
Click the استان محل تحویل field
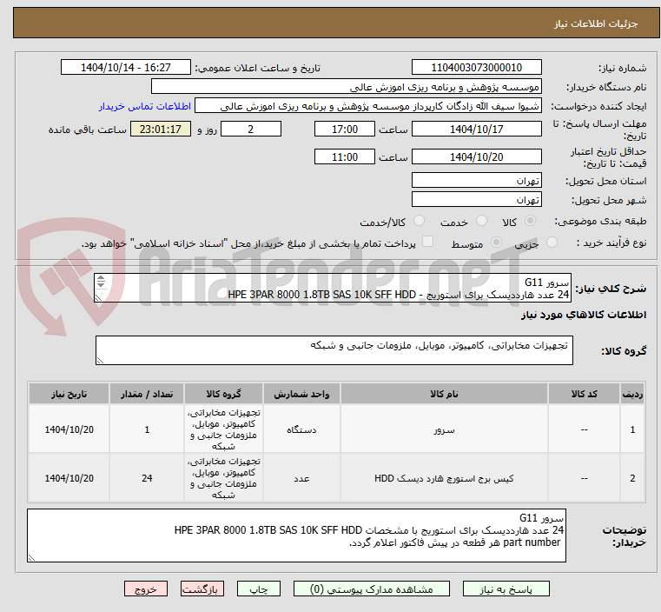pos(476,181)
